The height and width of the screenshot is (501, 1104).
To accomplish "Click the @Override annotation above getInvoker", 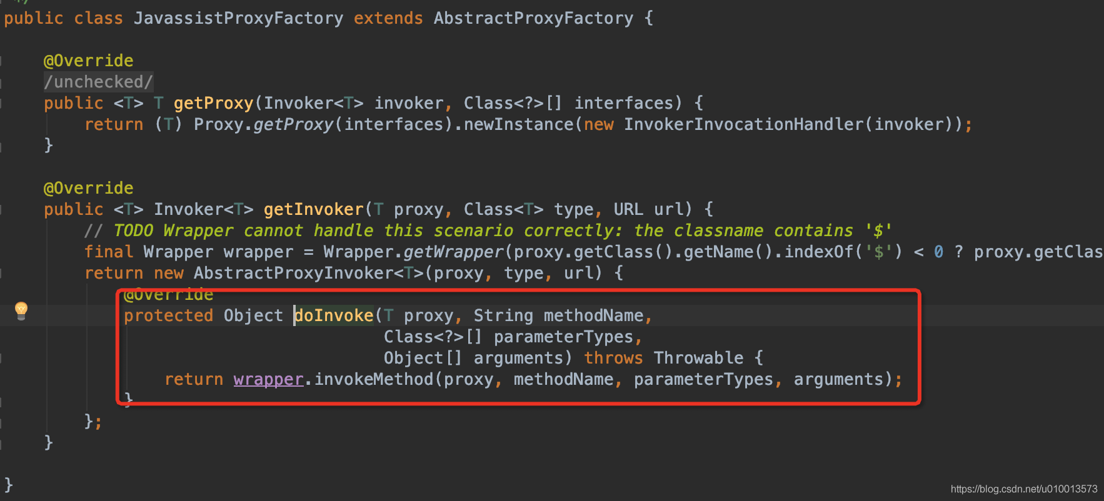I will [88, 188].
